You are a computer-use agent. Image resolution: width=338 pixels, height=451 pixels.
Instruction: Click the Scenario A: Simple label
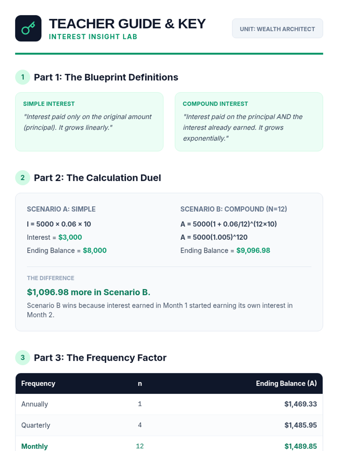click(61, 209)
